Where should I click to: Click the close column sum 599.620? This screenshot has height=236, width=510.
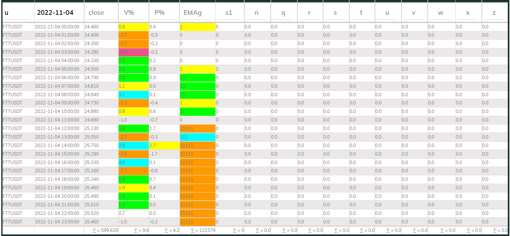105,230
